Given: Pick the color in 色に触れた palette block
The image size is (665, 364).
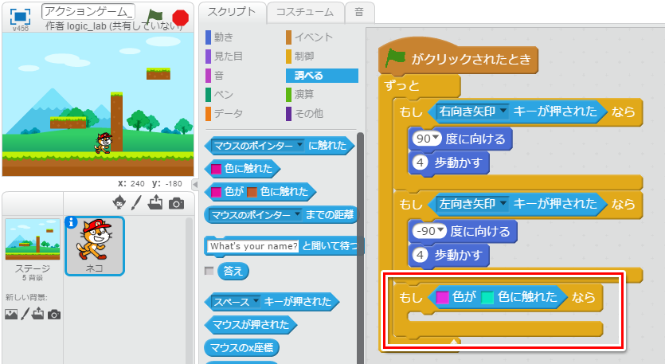Looking at the screenshot, I should 217,169.
